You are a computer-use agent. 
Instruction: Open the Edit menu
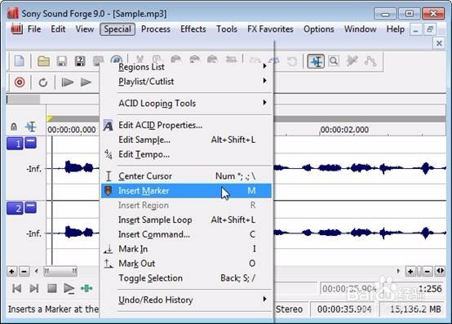click(x=58, y=29)
